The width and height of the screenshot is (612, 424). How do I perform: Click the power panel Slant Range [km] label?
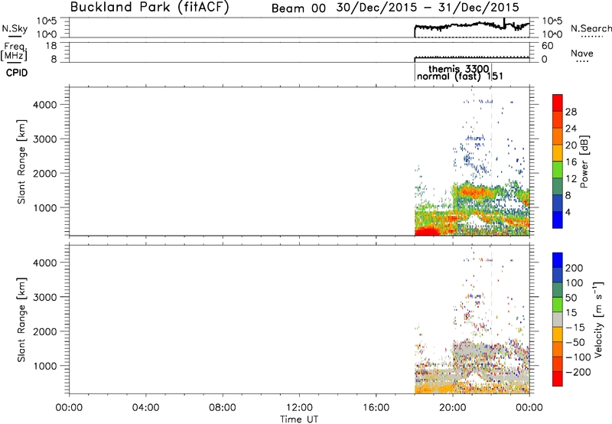[21, 161]
